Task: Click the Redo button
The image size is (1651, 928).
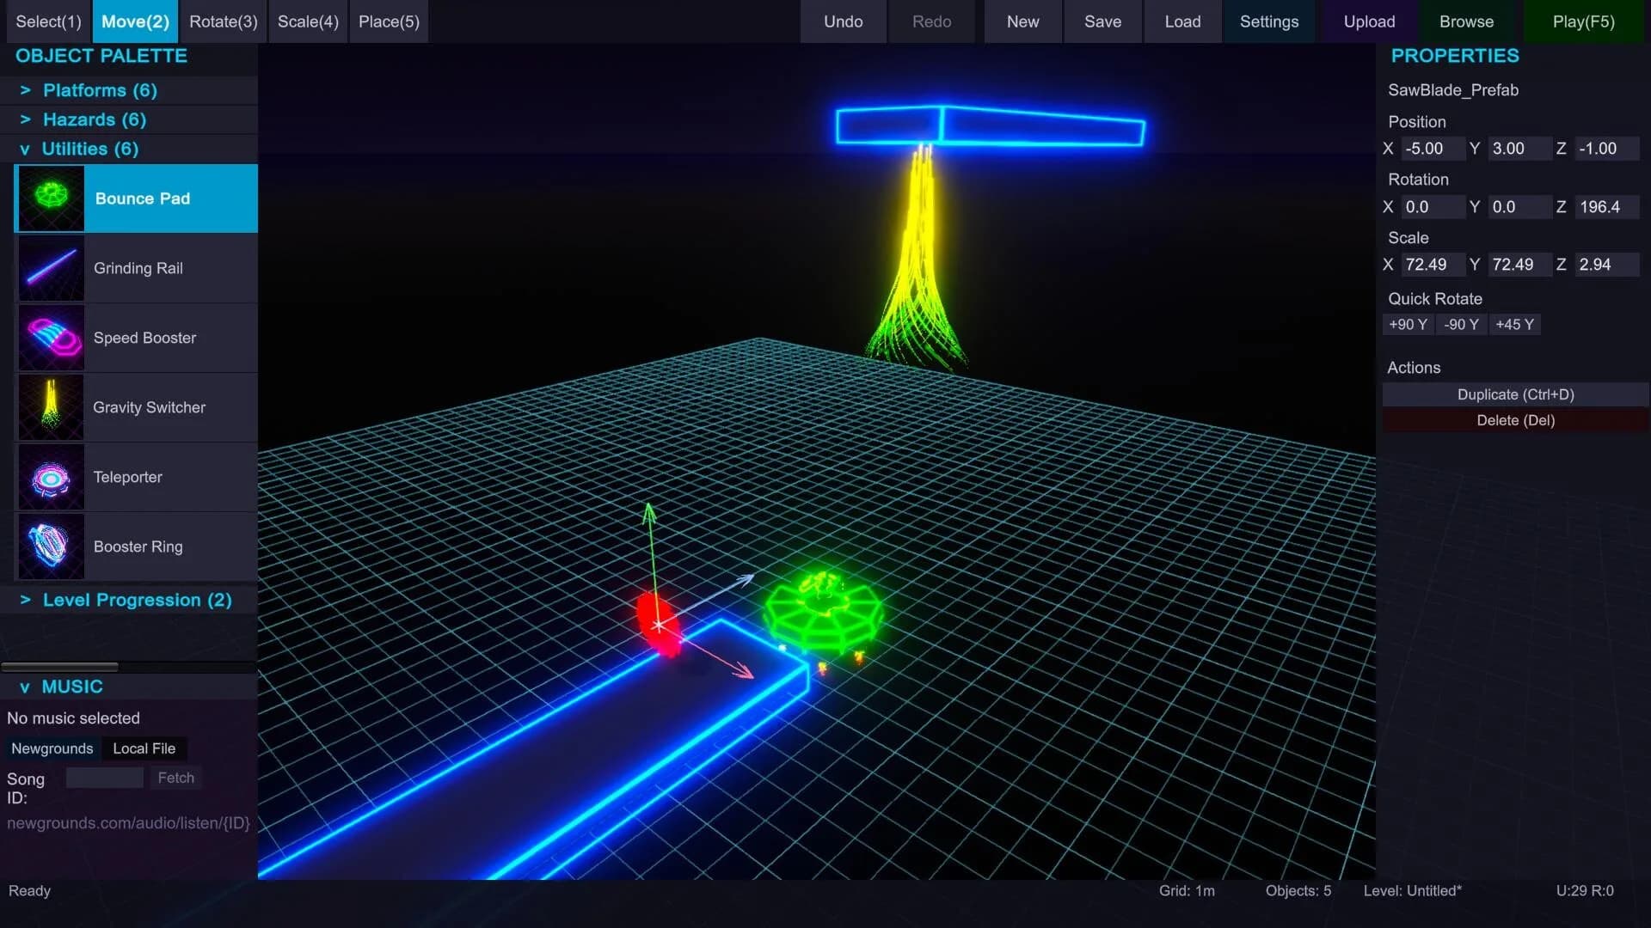Action: click(932, 21)
